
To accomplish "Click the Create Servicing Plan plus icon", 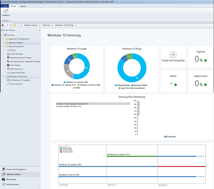I will coord(173,55).
